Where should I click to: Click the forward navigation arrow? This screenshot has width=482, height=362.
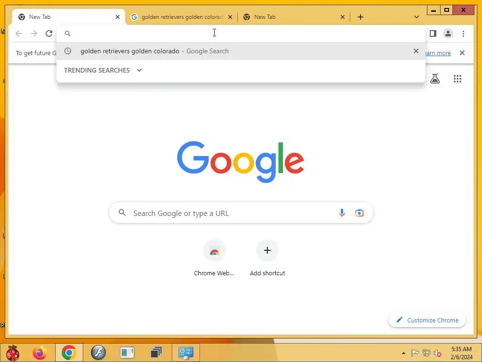click(34, 33)
